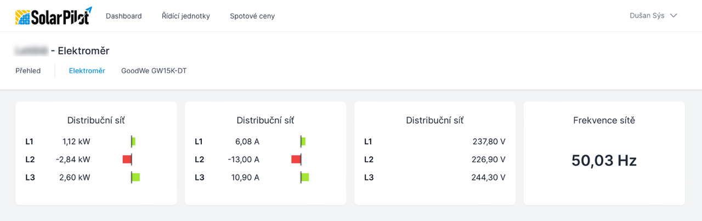Click the -2,84 kW L2 power value
Viewport: 702px width, 221px height.
(73, 160)
